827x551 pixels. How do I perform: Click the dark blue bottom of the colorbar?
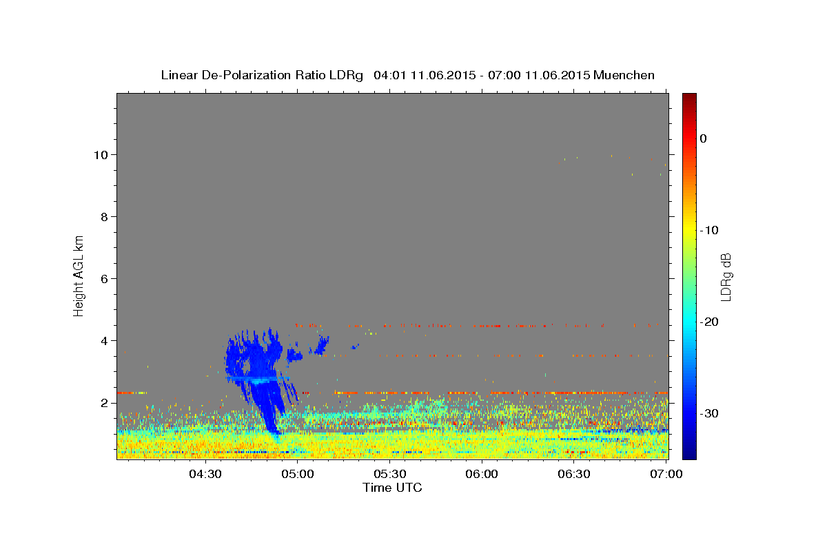click(x=689, y=451)
